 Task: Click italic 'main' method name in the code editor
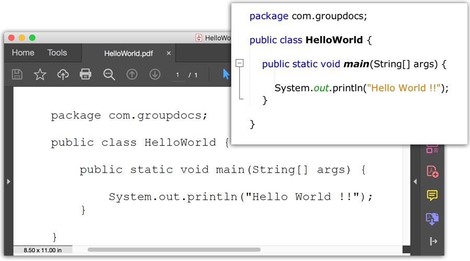click(x=356, y=64)
